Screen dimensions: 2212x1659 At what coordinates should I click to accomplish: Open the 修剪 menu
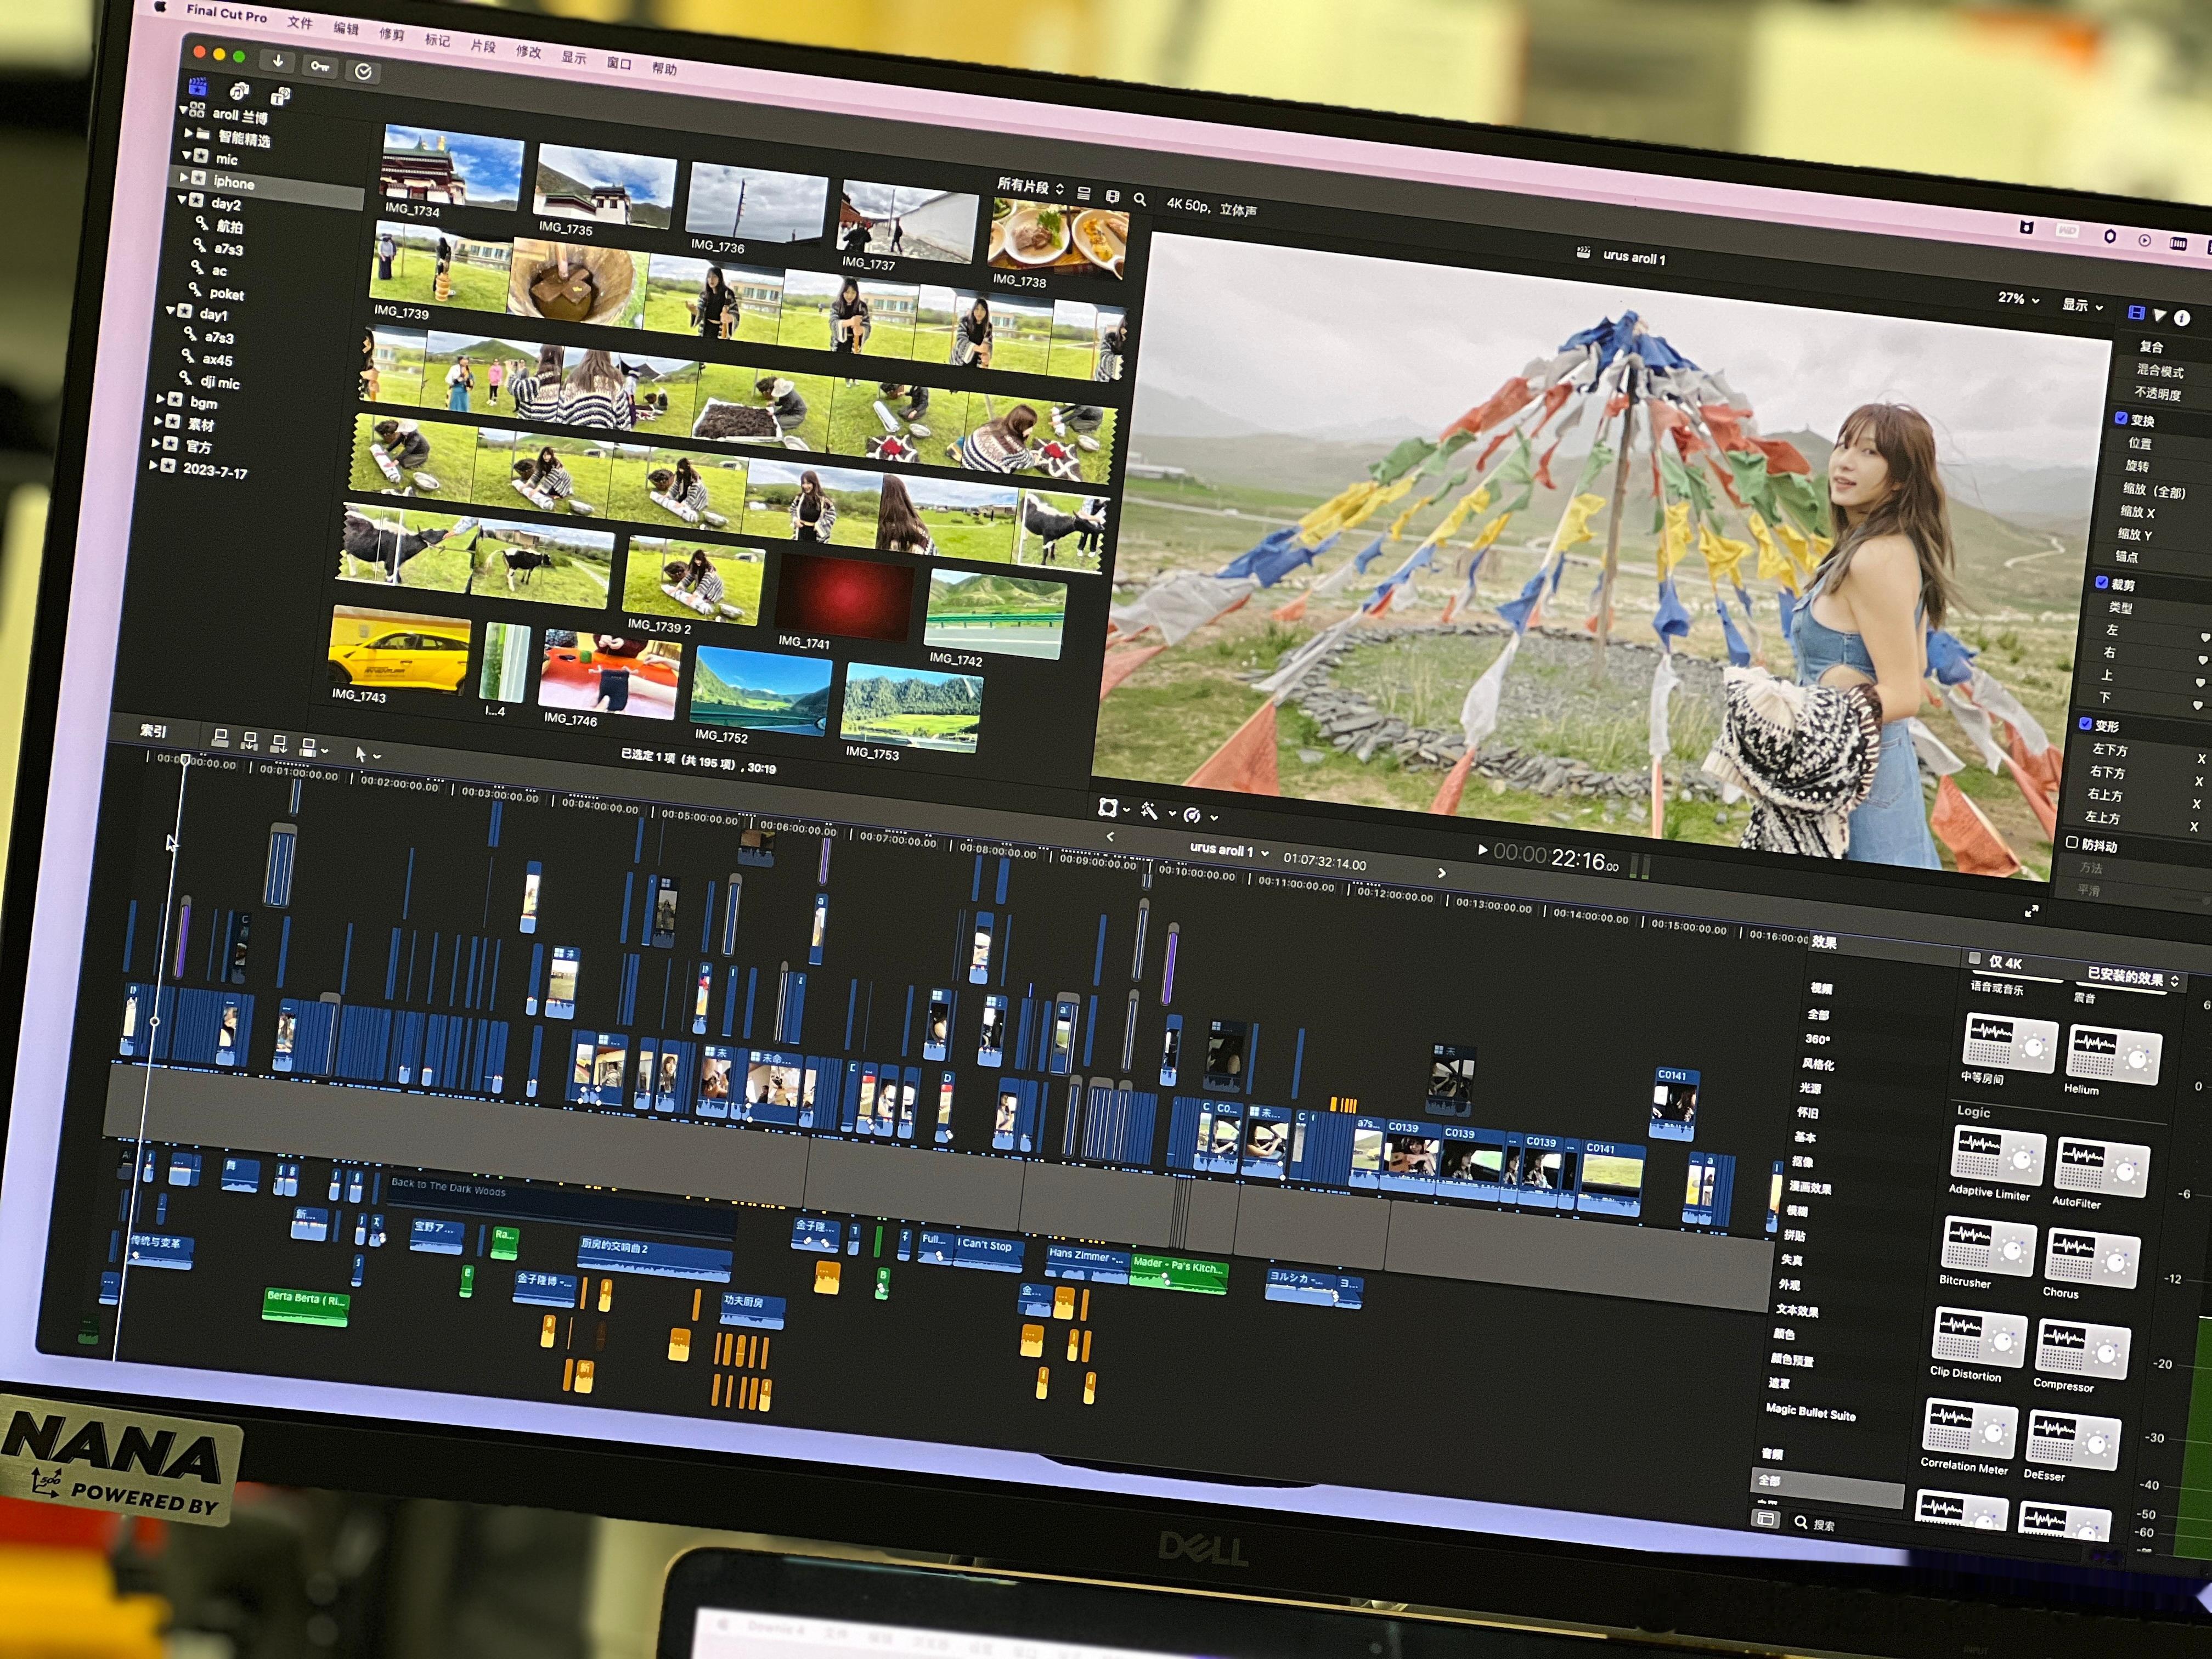[392, 34]
